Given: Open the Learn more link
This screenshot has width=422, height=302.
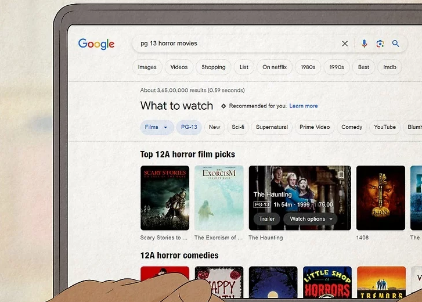Looking at the screenshot, I should click(x=304, y=106).
